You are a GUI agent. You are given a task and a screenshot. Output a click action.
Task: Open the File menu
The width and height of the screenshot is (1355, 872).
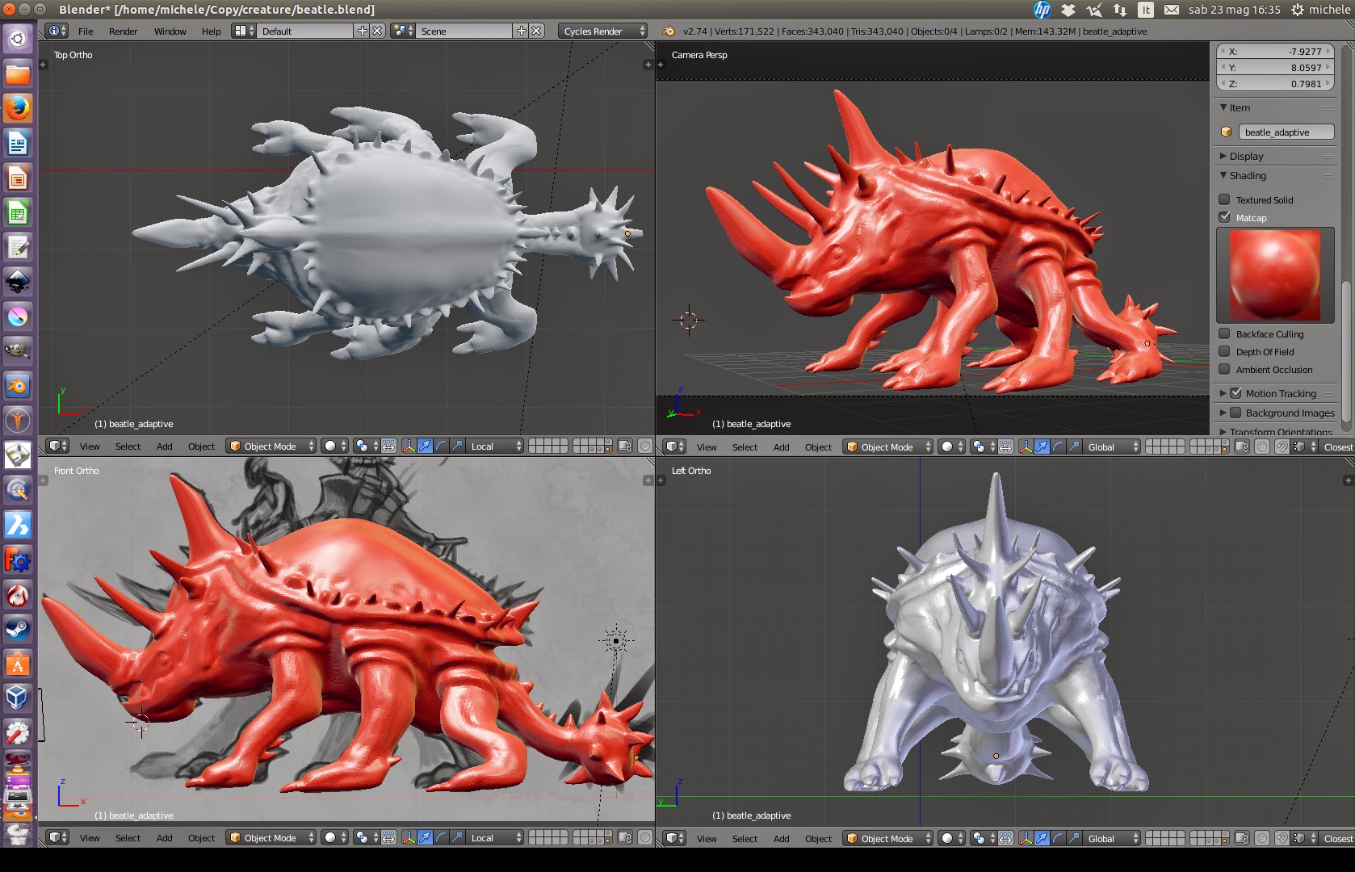point(86,31)
